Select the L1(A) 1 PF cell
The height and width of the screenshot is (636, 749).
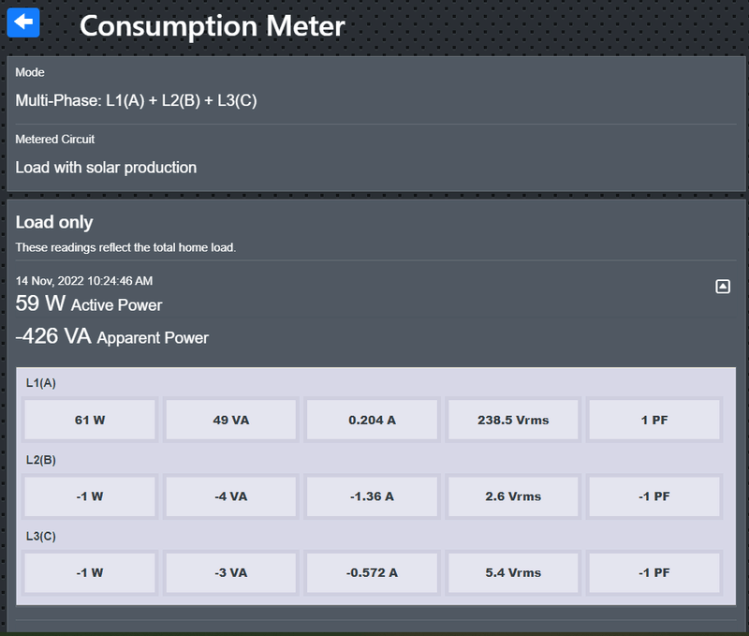[x=654, y=420]
